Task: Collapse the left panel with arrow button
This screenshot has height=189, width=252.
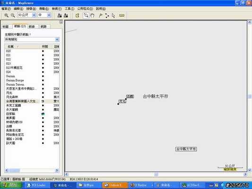Action: 61,22
